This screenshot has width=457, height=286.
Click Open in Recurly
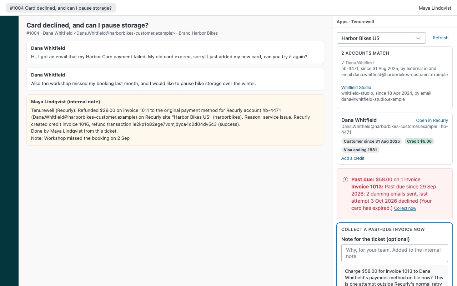pos(432,120)
